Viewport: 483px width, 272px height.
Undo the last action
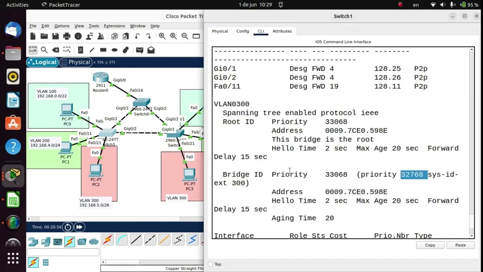pos(137,36)
